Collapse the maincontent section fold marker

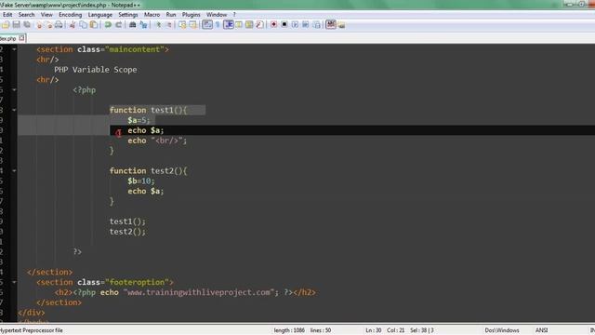(x=14, y=49)
